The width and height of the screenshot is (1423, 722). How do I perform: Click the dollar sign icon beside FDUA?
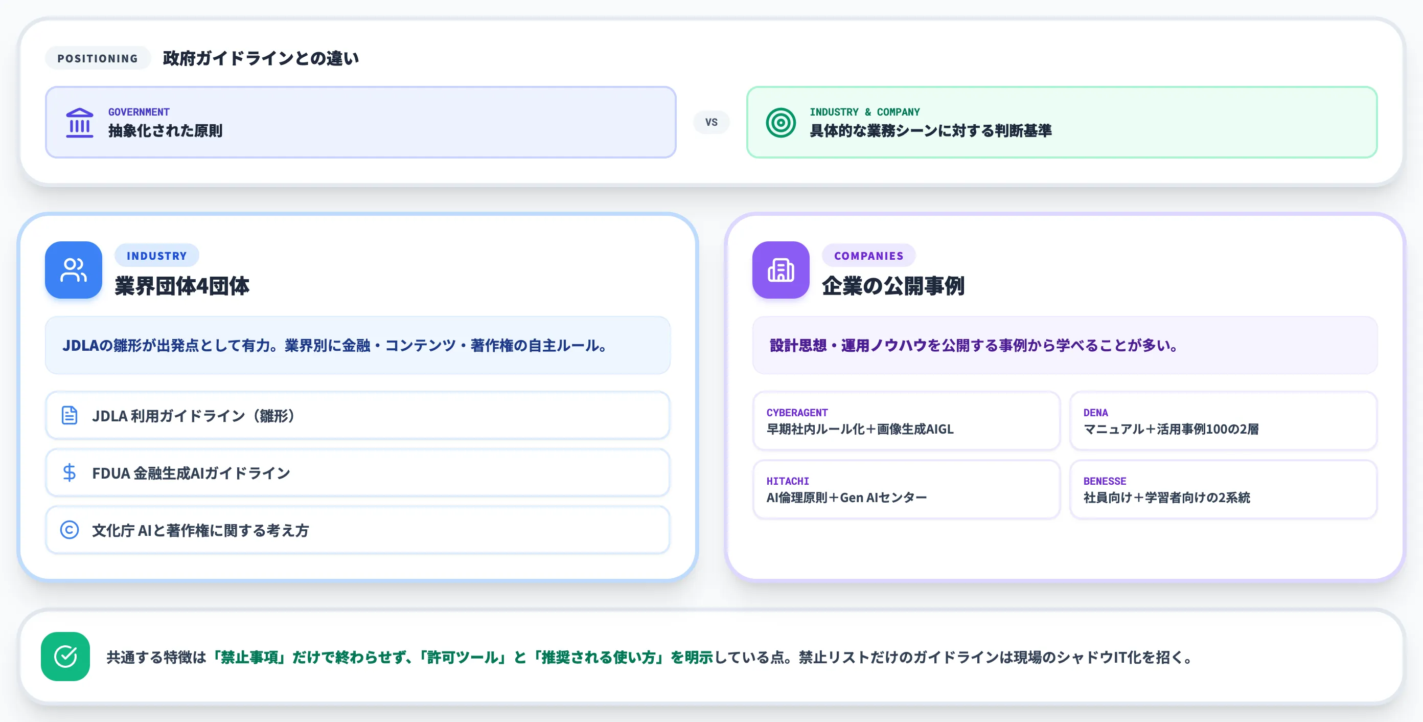70,472
